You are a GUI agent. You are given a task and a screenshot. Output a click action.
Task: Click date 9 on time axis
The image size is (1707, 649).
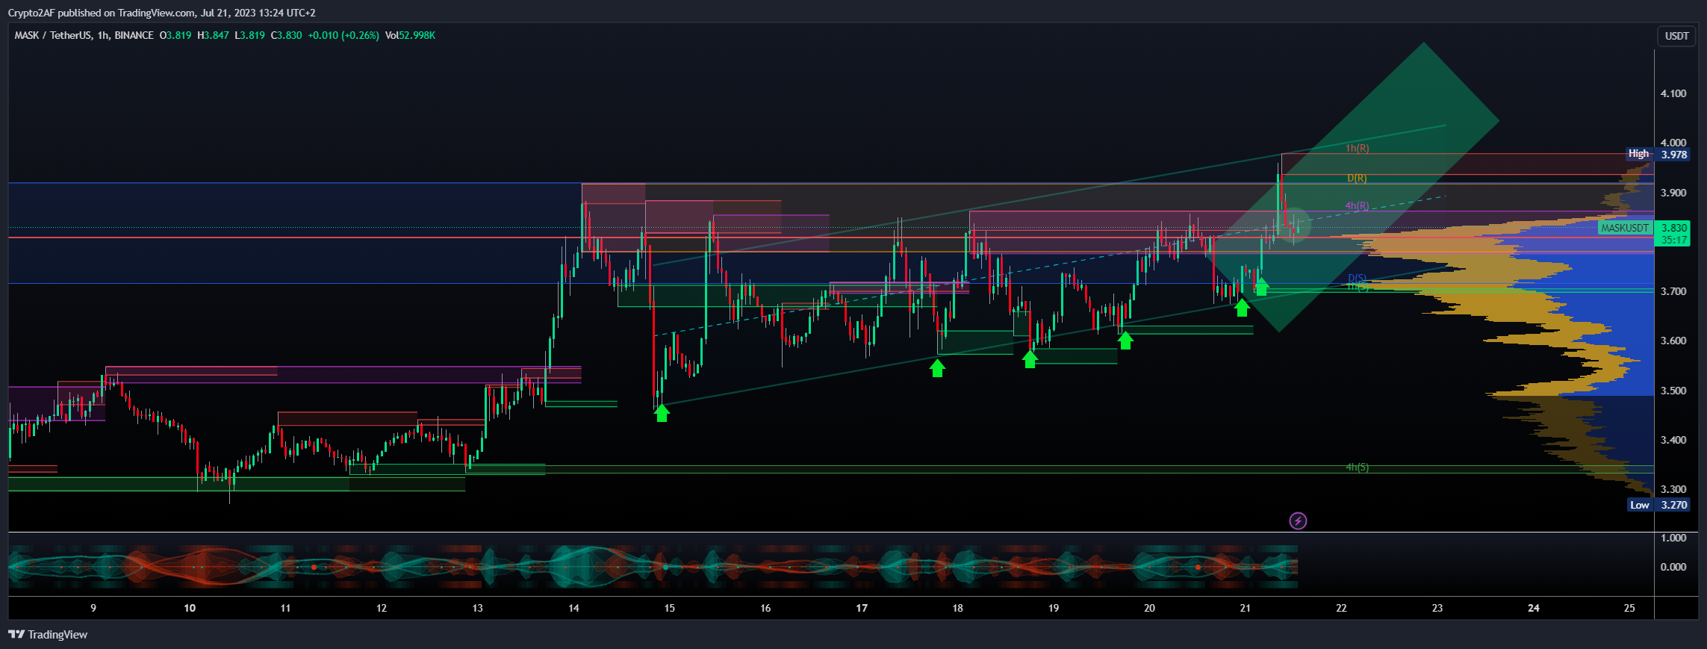tap(93, 608)
